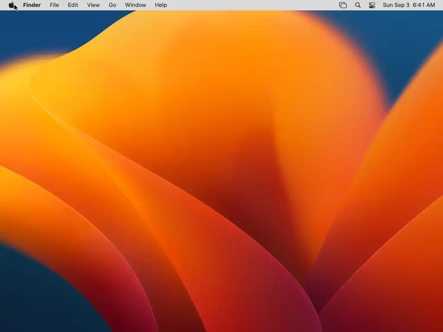Click the Stage Manager icon in menu bar

pos(343,5)
